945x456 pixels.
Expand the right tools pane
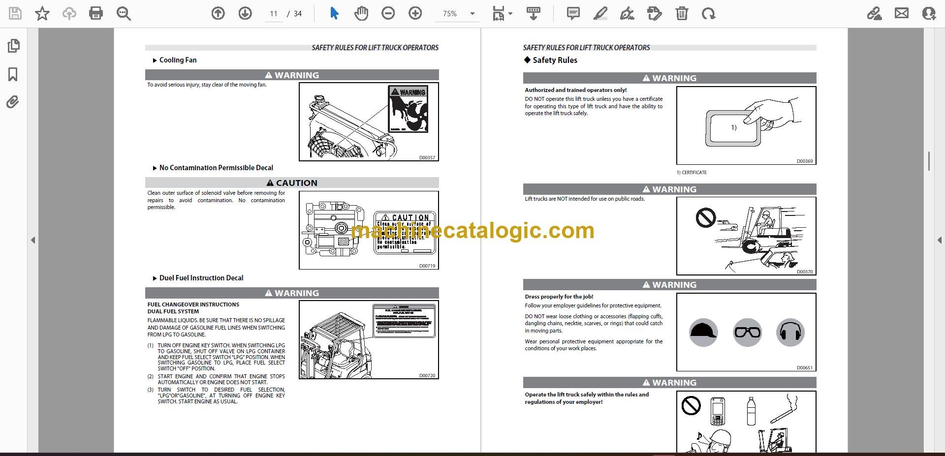(940, 240)
